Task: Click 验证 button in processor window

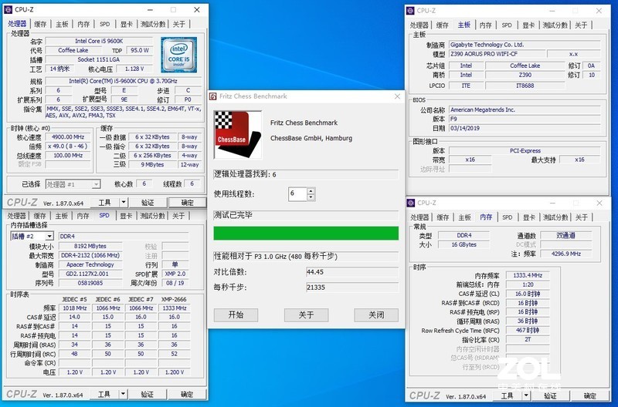Action: click(x=148, y=203)
